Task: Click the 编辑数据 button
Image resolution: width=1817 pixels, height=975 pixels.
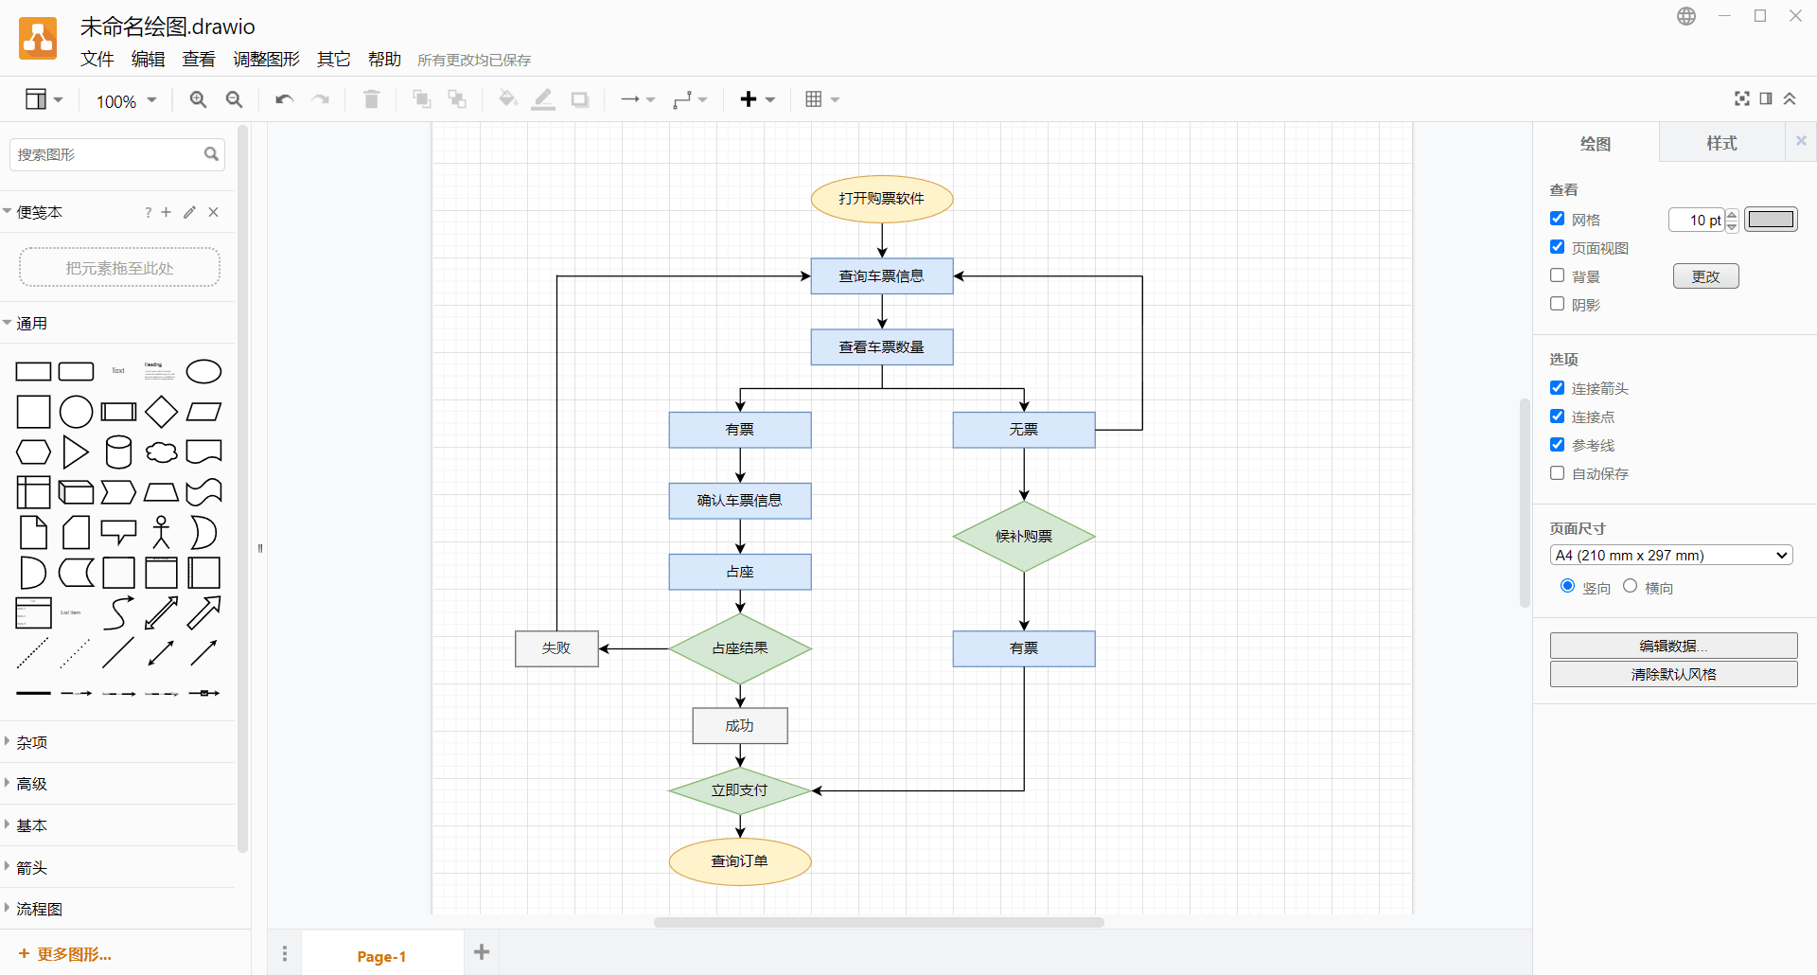Action: click(x=1673, y=646)
